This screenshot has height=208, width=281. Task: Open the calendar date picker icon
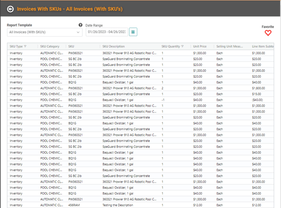click(x=133, y=32)
